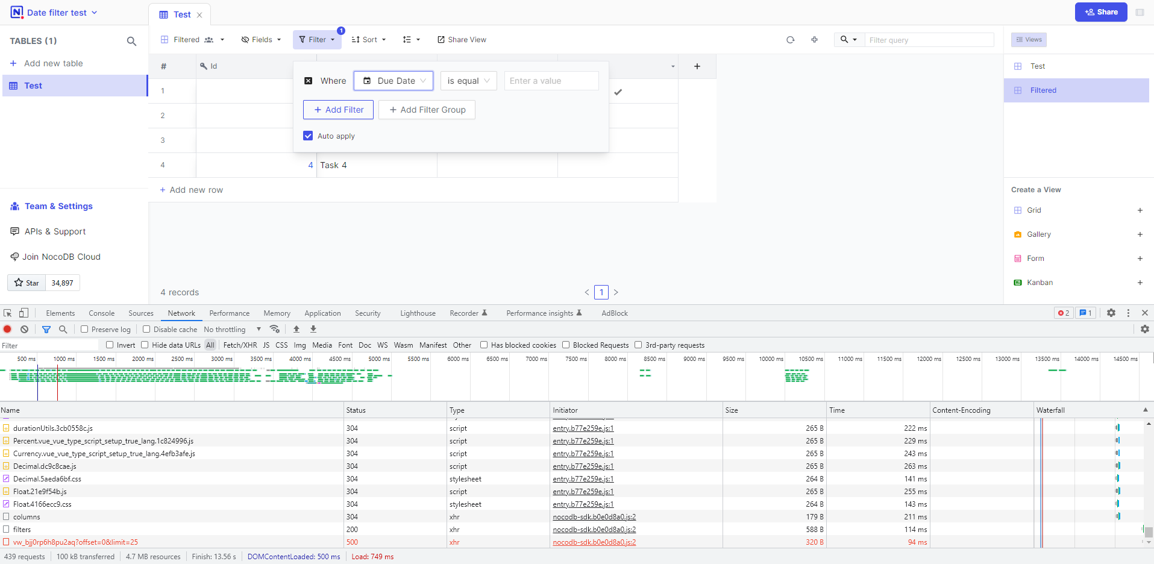The width and height of the screenshot is (1154, 564).
Task: Stop recording network requests via the red record icon
Action: click(x=7, y=329)
